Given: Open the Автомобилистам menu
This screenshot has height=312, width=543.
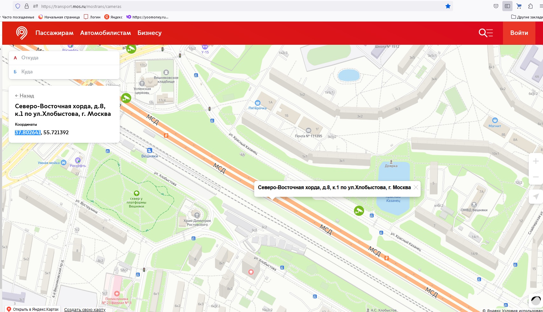Looking at the screenshot, I should click(x=105, y=33).
